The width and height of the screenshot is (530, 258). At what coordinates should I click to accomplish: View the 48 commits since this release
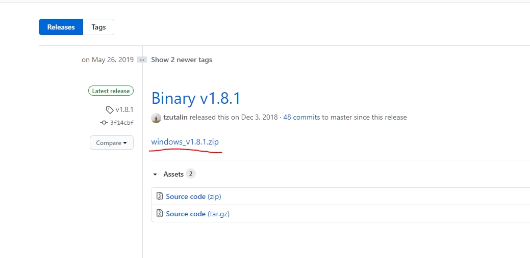301,118
